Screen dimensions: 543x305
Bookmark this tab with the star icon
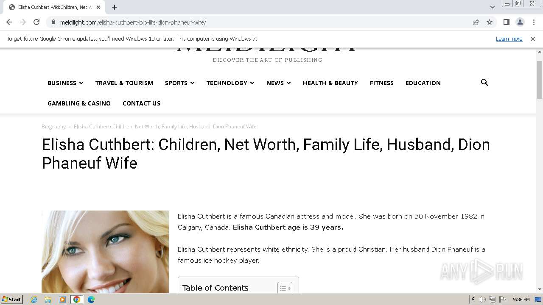[x=490, y=22]
